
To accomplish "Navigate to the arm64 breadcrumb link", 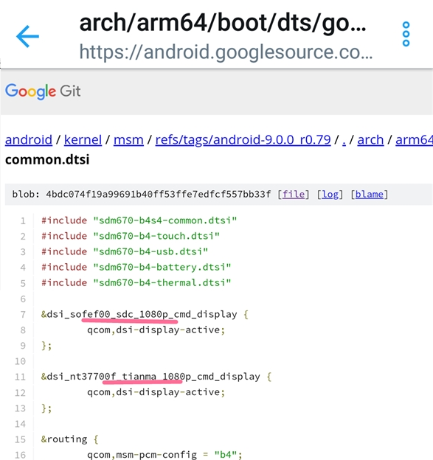I will coord(415,139).
